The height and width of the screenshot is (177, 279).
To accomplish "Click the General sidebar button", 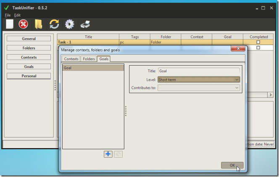I will [x=29, y=39].
